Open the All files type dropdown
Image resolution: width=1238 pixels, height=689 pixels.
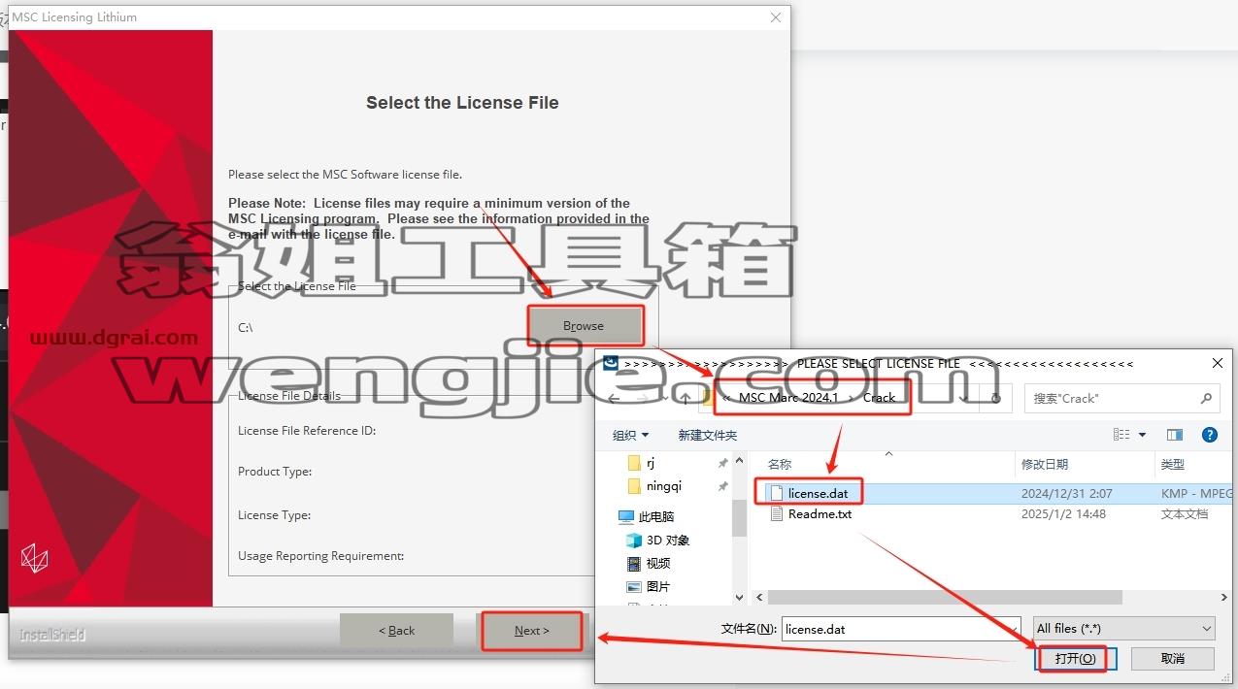pyautogui.click(x=1123, y=629)
